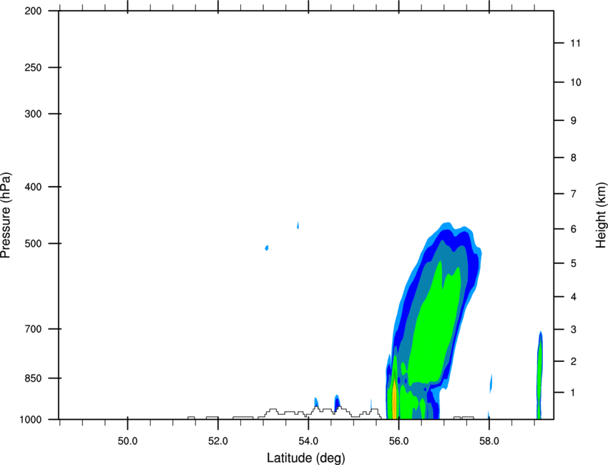Select the 850 pressure tick label
The image size is (608, 465).
tap(33, 378)
